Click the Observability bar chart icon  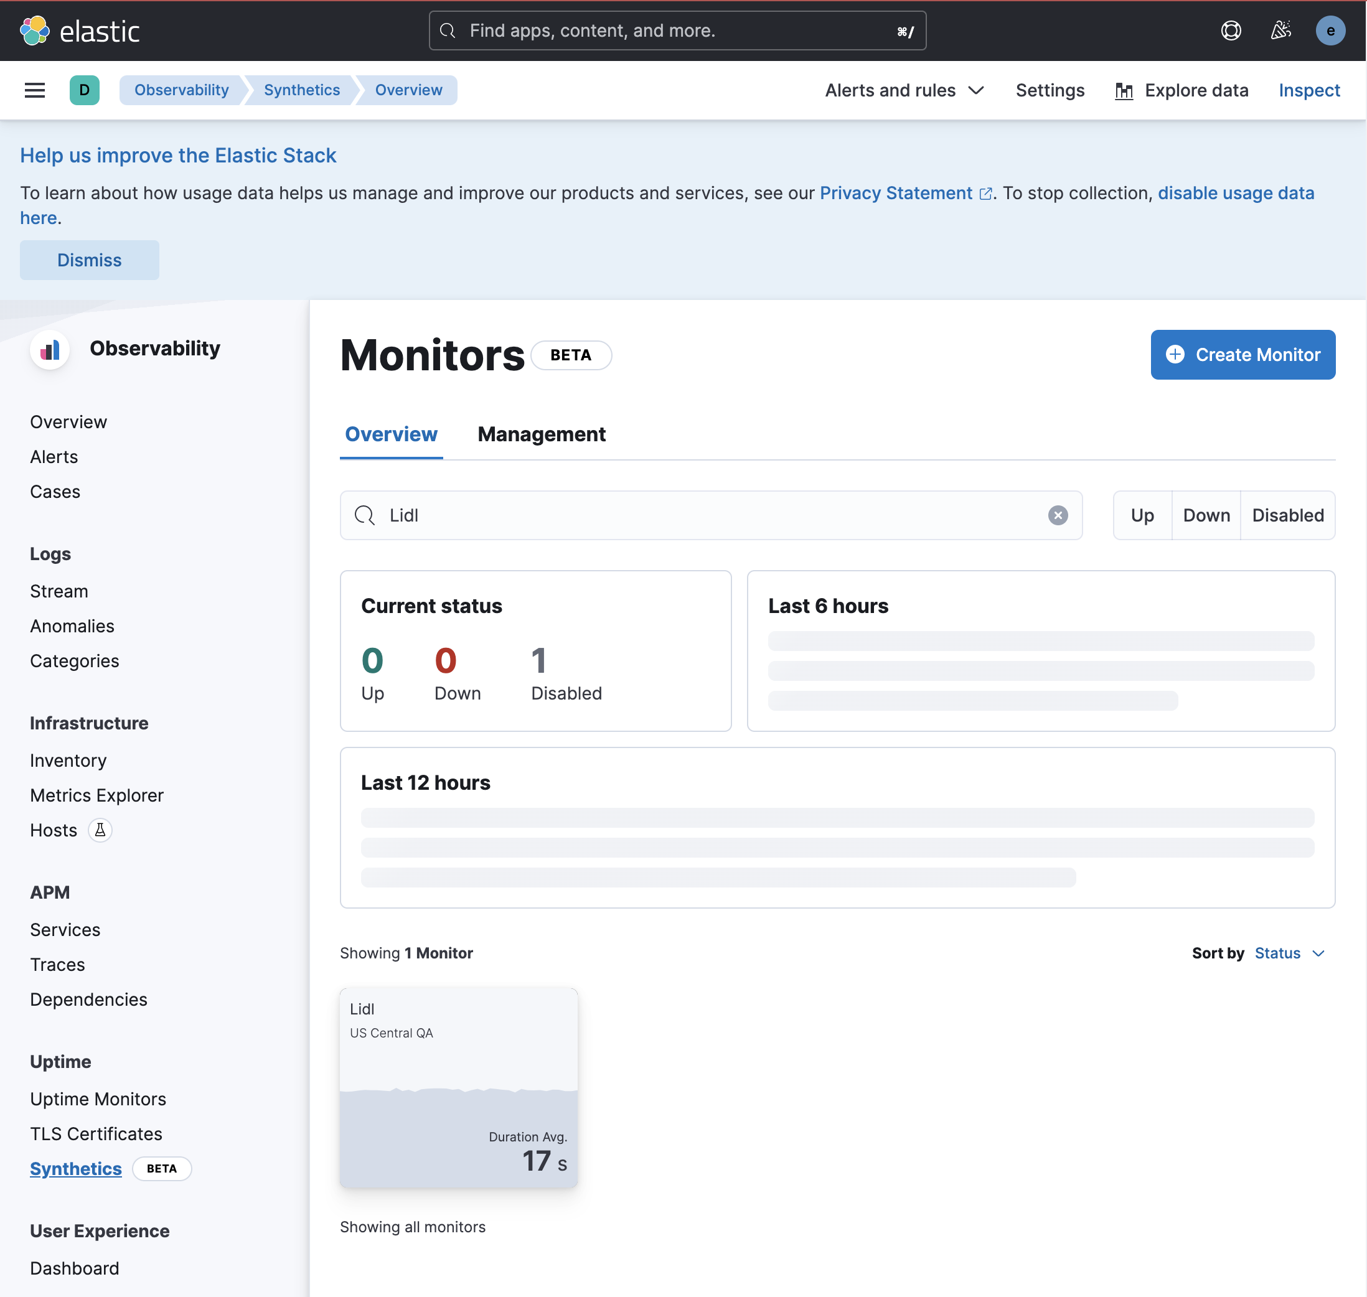49,350
